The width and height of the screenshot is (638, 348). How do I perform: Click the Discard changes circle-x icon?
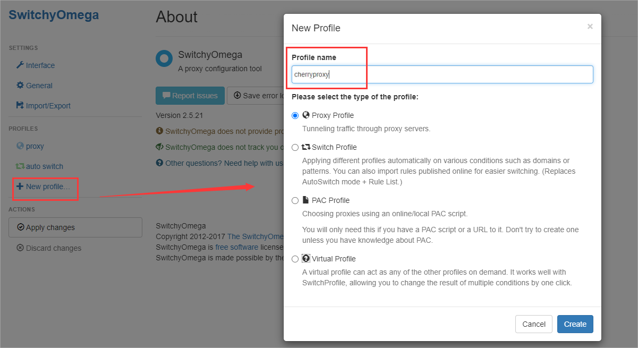pyautogui.click(x=20, y=248)
